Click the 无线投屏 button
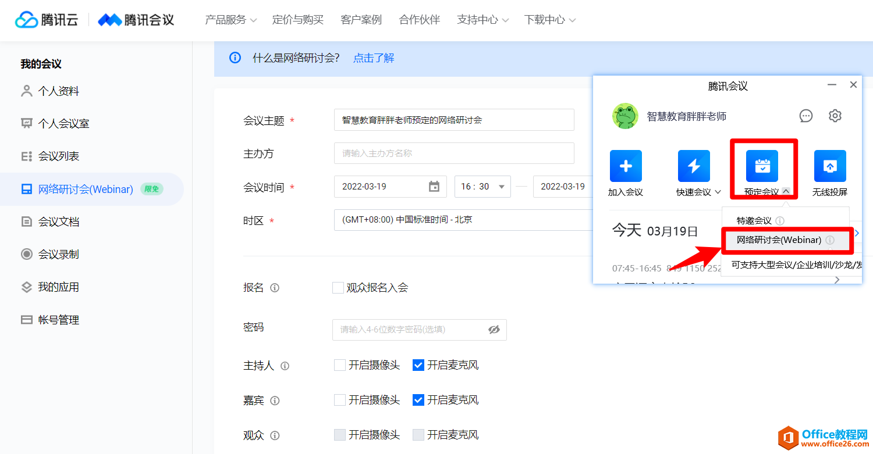Image resolution: width=873 pixels, height=454 pixels. (x=830, y=166)
